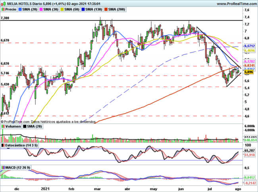The height and width of the screenshot is (192, 258).
Task: Click the Estocástico indicator icon
Action: point(3,145)
